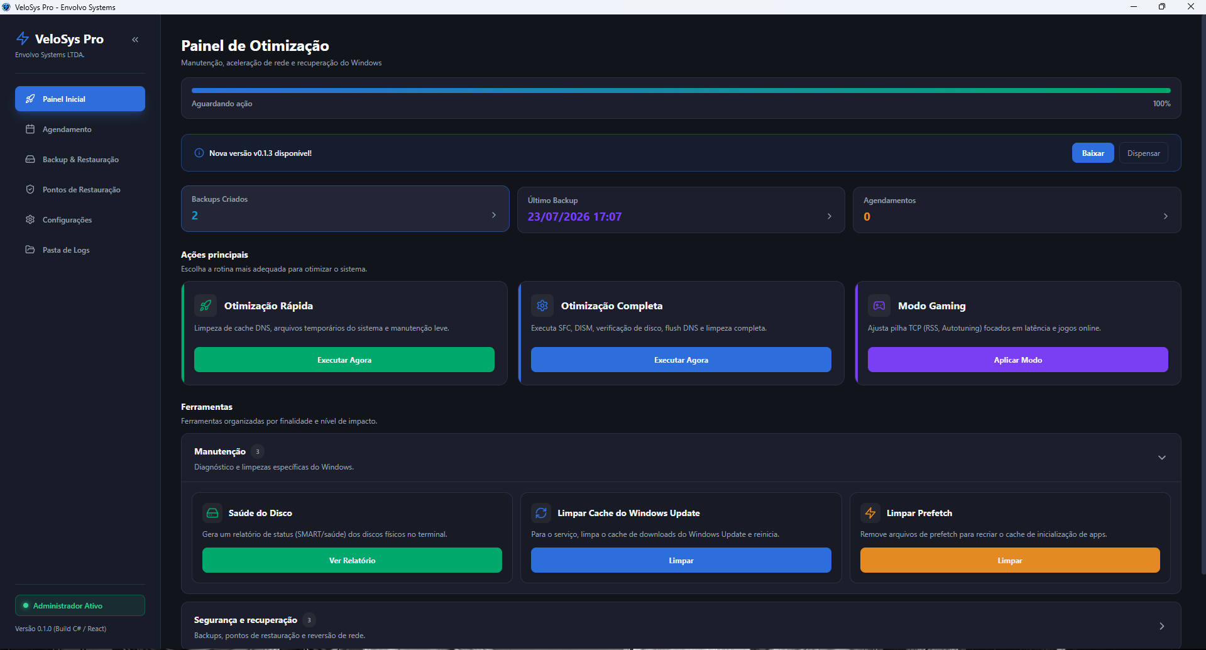The height and width of the screenshot is (650, 1206).
Task: Collapse the sidebar with the double-chevron icon
Action: pyautogui.click(x=135, y=40)
